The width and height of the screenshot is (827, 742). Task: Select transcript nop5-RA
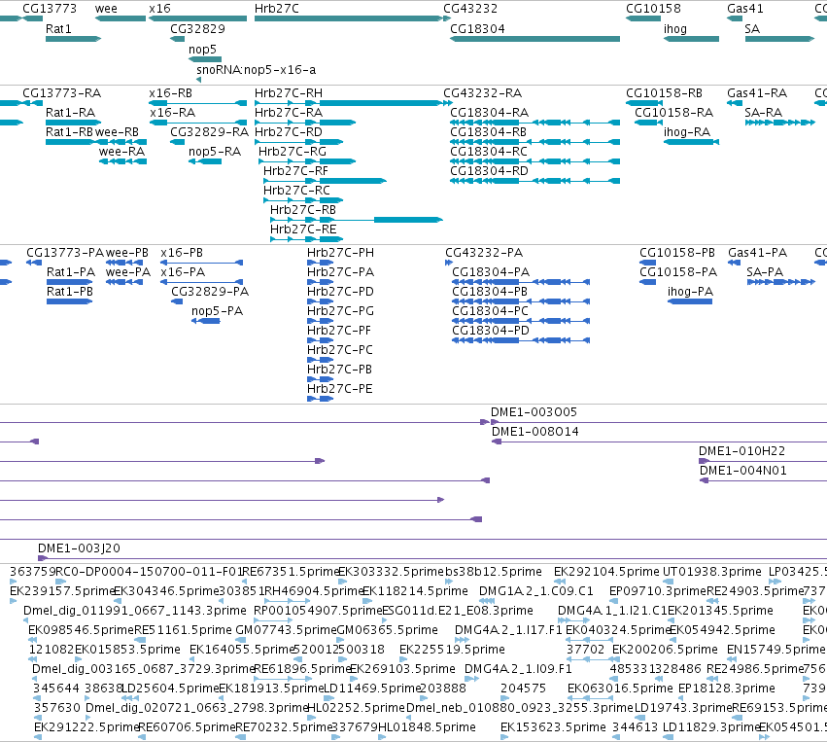click(x=205, y=161)
